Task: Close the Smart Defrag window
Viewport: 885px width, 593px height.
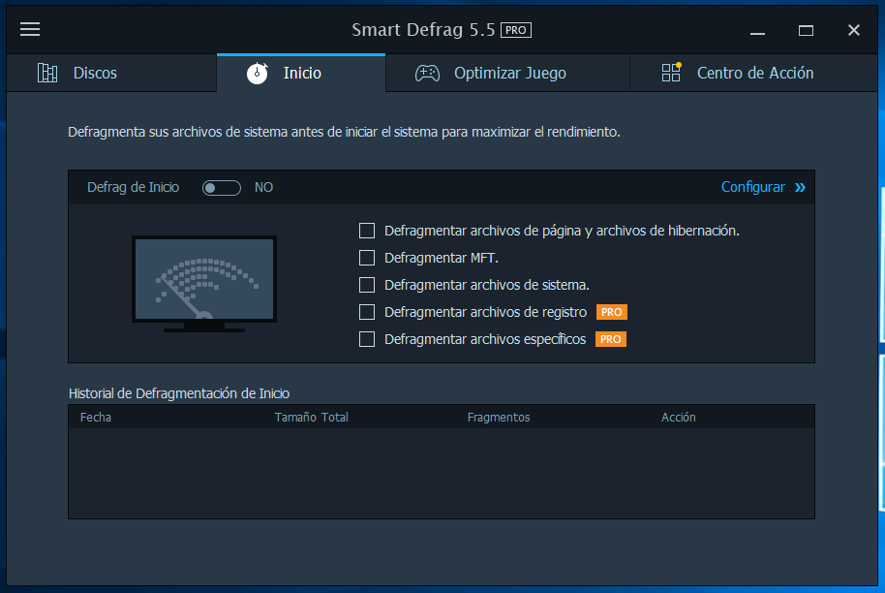Action: 854,30
